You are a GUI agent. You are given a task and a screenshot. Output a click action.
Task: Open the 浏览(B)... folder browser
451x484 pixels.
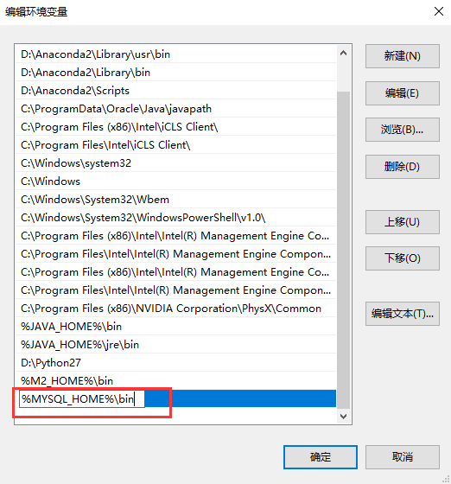403,130
